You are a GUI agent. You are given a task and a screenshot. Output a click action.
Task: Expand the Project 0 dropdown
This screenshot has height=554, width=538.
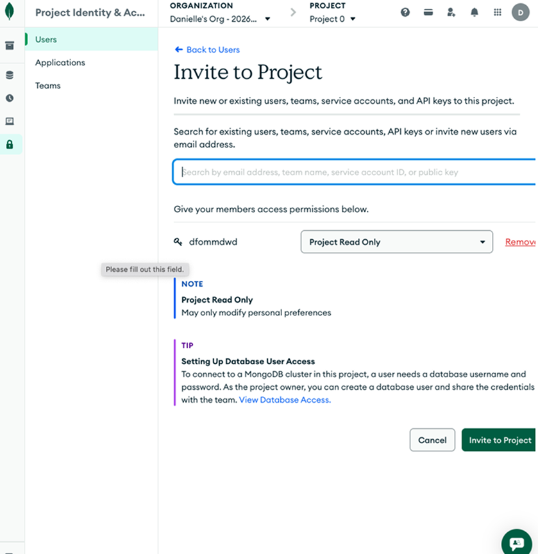pos(332,19)
